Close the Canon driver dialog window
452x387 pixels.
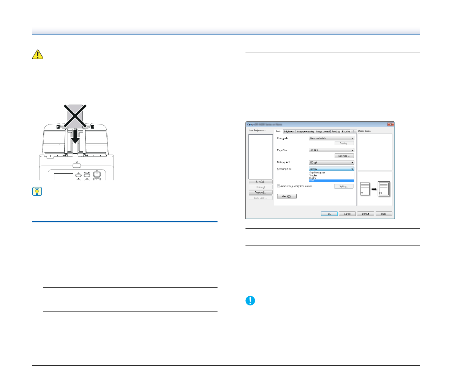coord(390,124)
